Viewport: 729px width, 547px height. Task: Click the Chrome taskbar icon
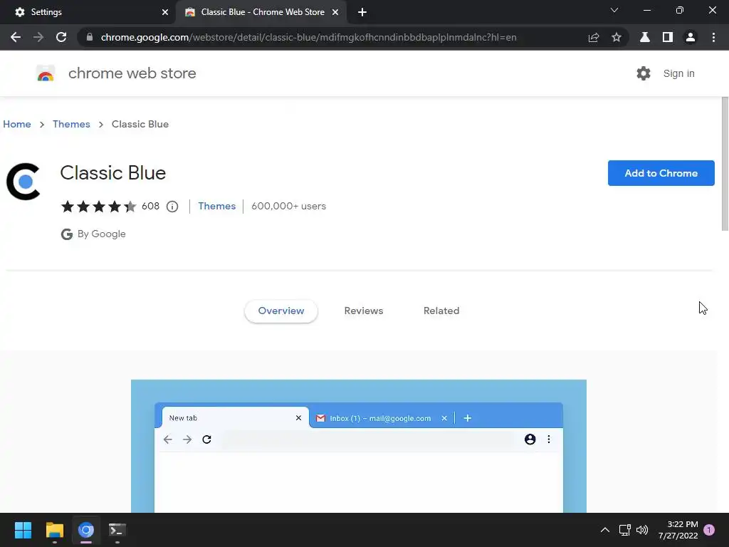[x=86, y=530]
